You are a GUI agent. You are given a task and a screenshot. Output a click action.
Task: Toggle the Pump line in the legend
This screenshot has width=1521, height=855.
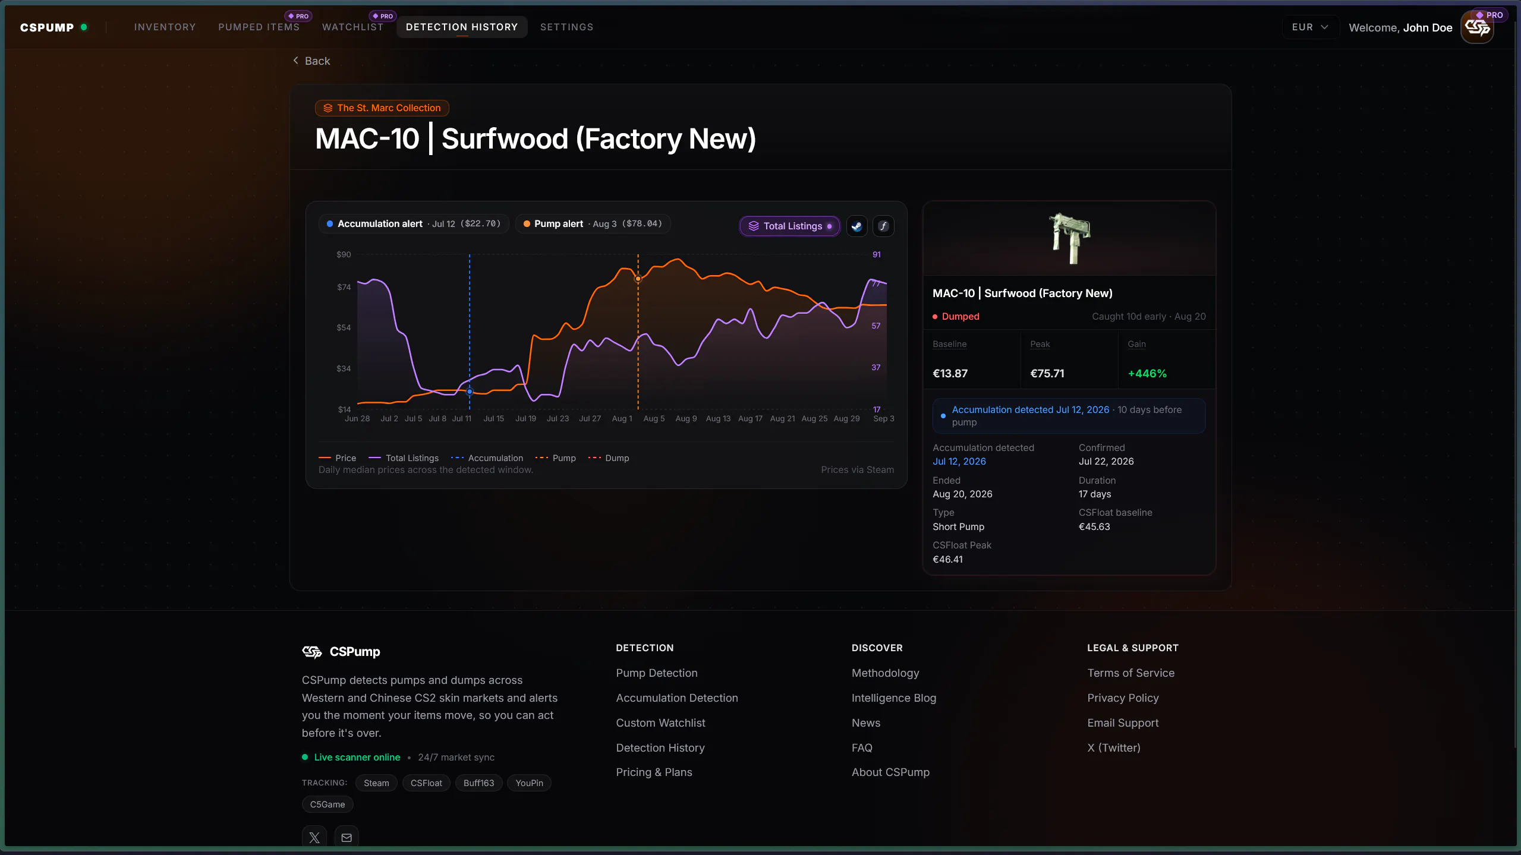[x=555, y=458]
